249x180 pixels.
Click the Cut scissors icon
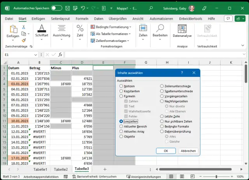coord(23,27)
